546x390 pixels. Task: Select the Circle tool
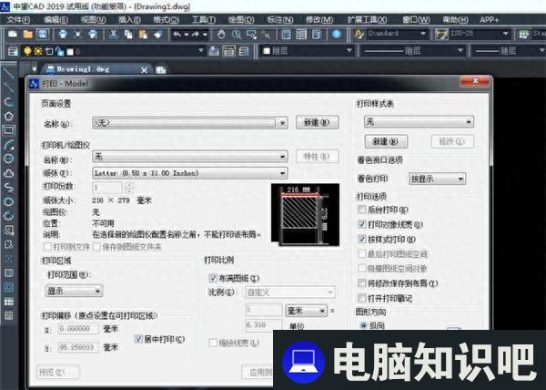[x=8, y=159]
